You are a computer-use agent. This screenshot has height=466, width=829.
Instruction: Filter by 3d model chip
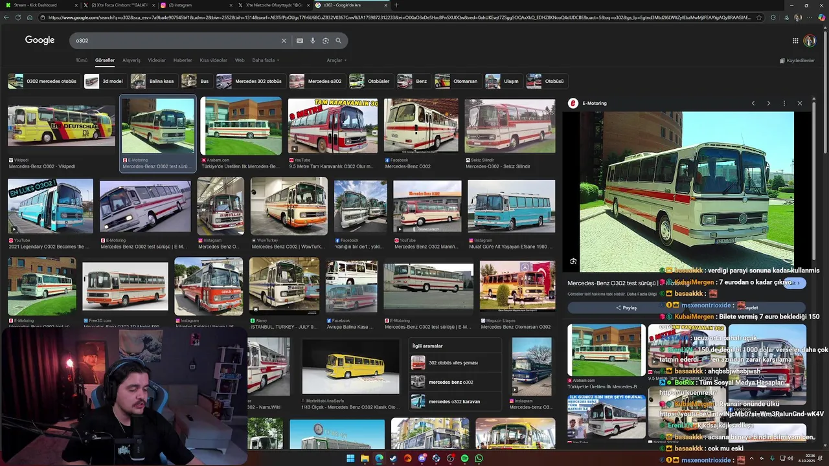(x=104, y=81)
